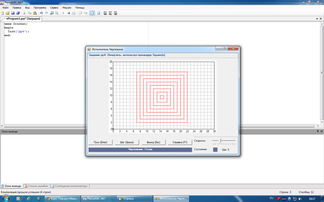Click the New file toolbar icon
The image size is (324, 202).
[x=2, y=13]
